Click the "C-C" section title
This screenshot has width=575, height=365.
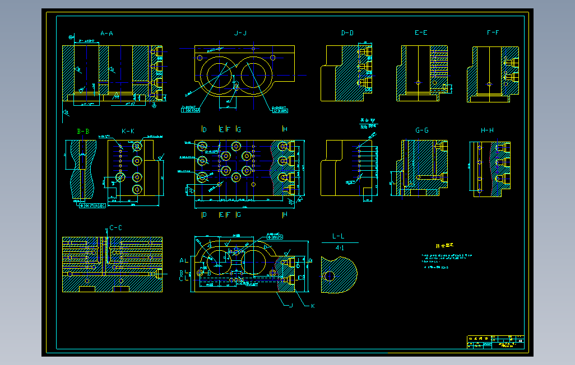116,228
